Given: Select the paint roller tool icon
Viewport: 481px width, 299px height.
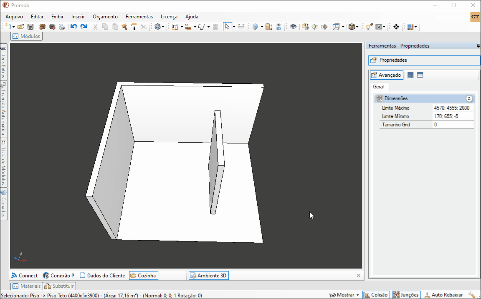Looking at the screenshot, I should [x=134, y=27].
